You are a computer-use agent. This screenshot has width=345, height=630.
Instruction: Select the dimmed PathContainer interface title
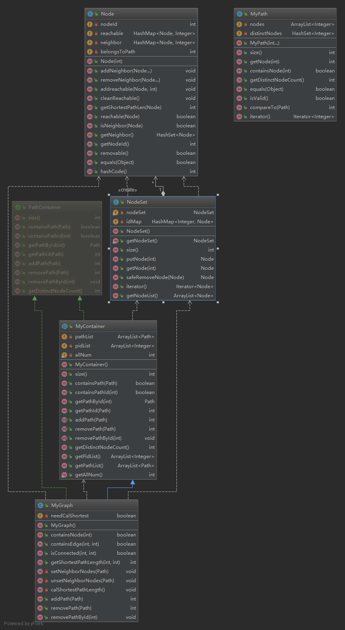45,207
